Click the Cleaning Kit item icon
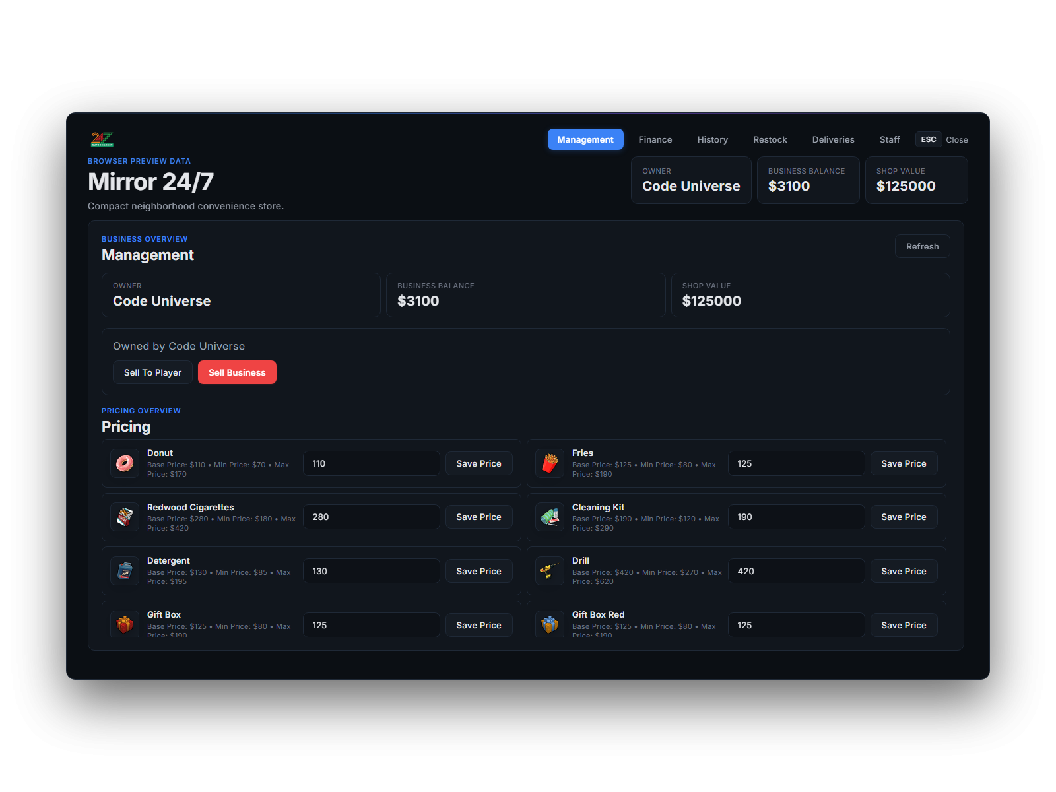The image size is (1056, 792). (550, 517)
